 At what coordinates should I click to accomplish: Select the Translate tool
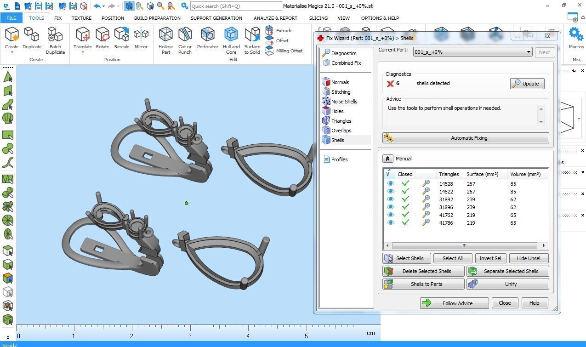[83, 38]
